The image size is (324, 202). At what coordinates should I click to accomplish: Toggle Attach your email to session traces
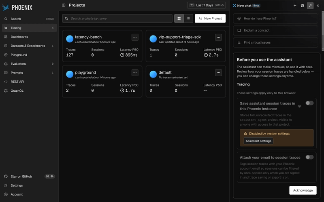(x=309, y=157)
